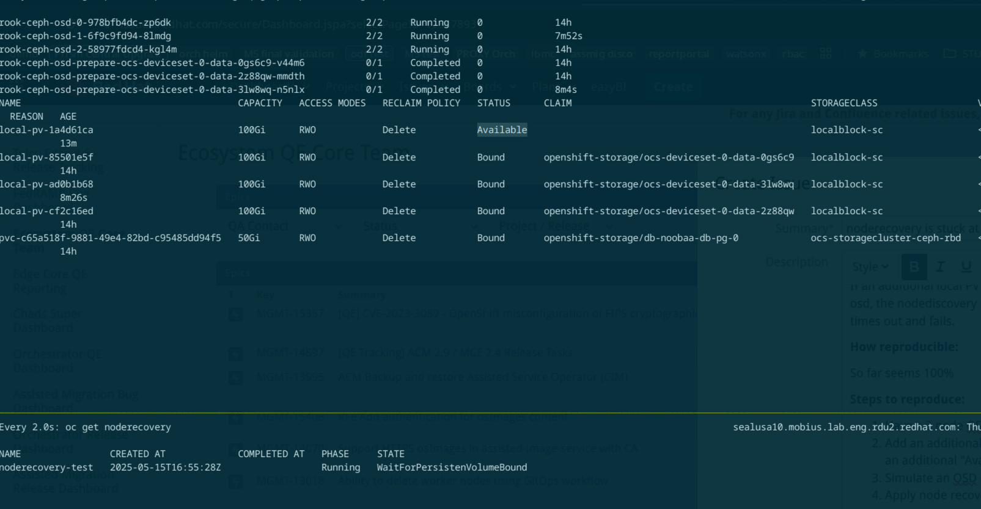This screenshot has width=981, height=509.
Task: Toggle bold formatting in the description editor
Action: click(914, 267)
